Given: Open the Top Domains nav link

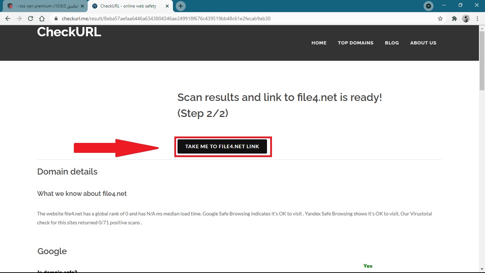Looking at the screenshot, I should (355, 43).
